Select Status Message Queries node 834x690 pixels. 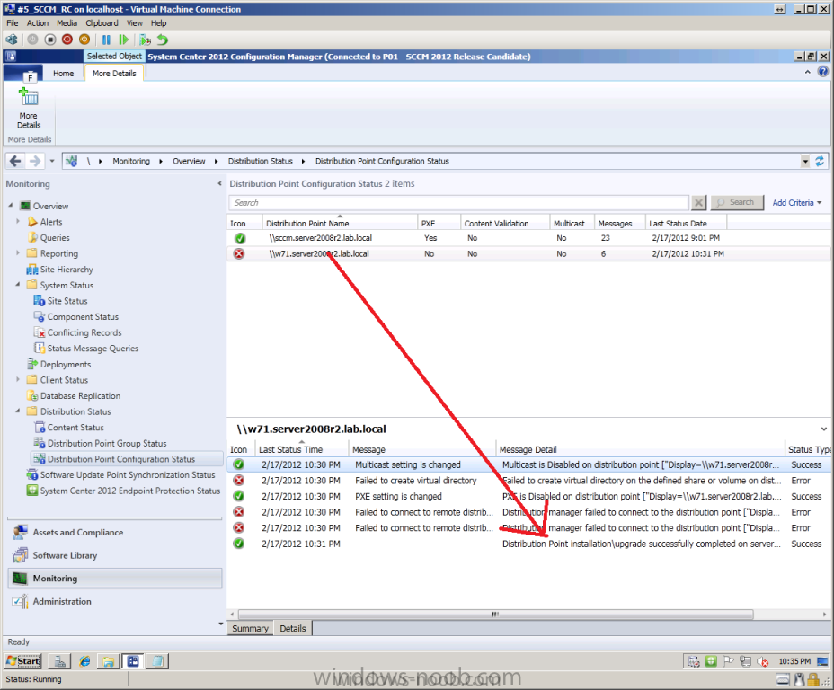click(93, 349)
